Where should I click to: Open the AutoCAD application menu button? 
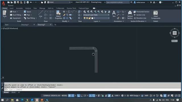pyautogui.click(x=4, y=3)
